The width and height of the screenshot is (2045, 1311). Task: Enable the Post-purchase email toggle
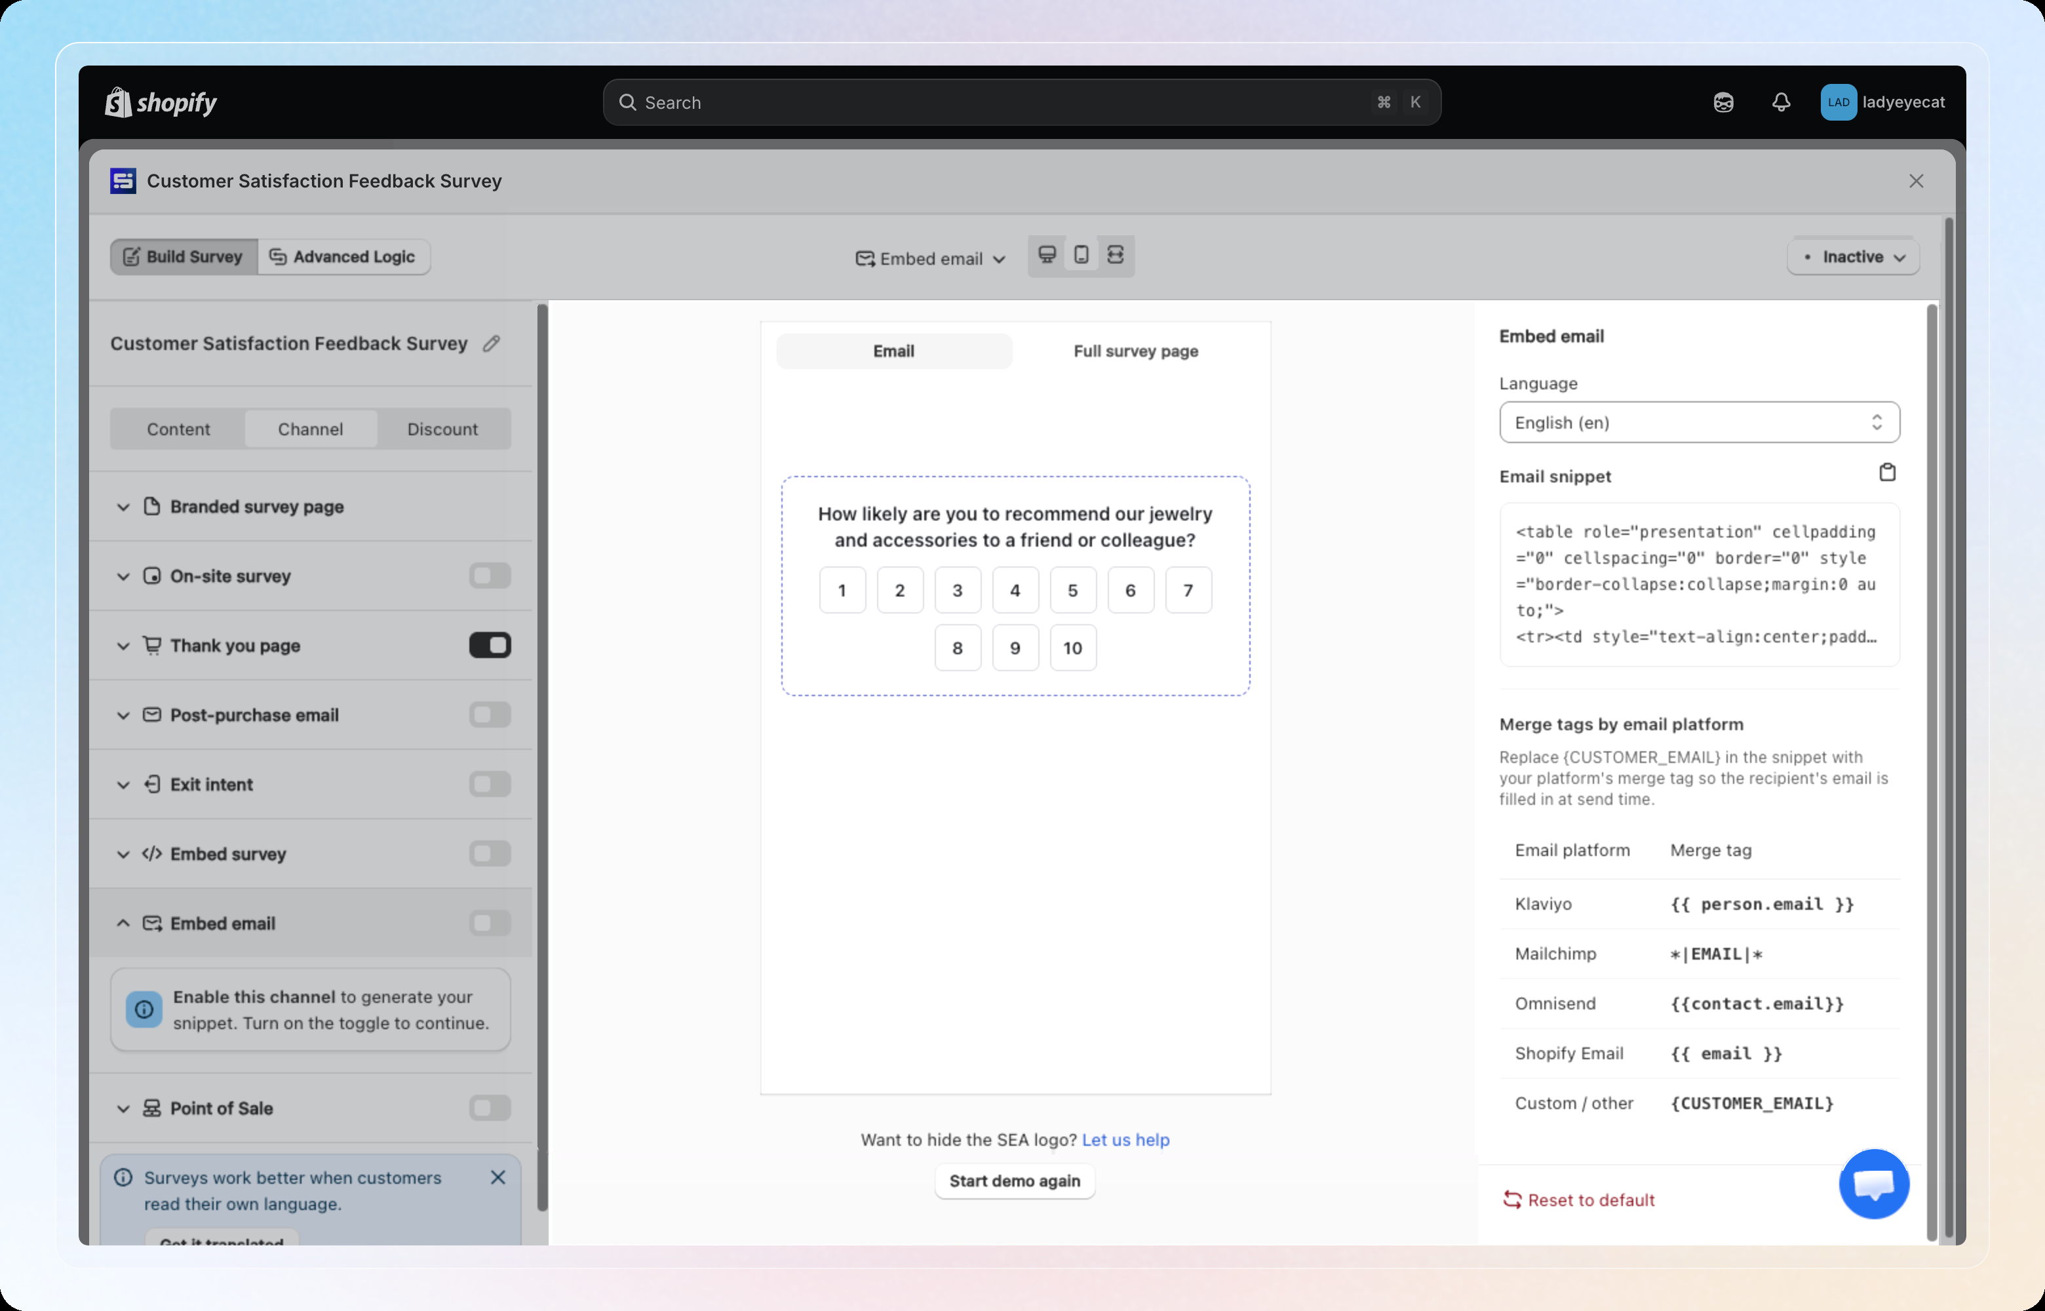pyautogui.click(x=490, y=715)
